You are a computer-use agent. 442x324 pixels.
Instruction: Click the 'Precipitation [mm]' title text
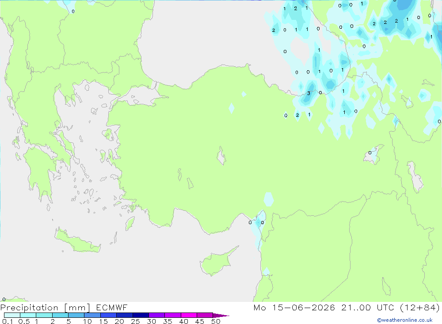coord(45,308)
